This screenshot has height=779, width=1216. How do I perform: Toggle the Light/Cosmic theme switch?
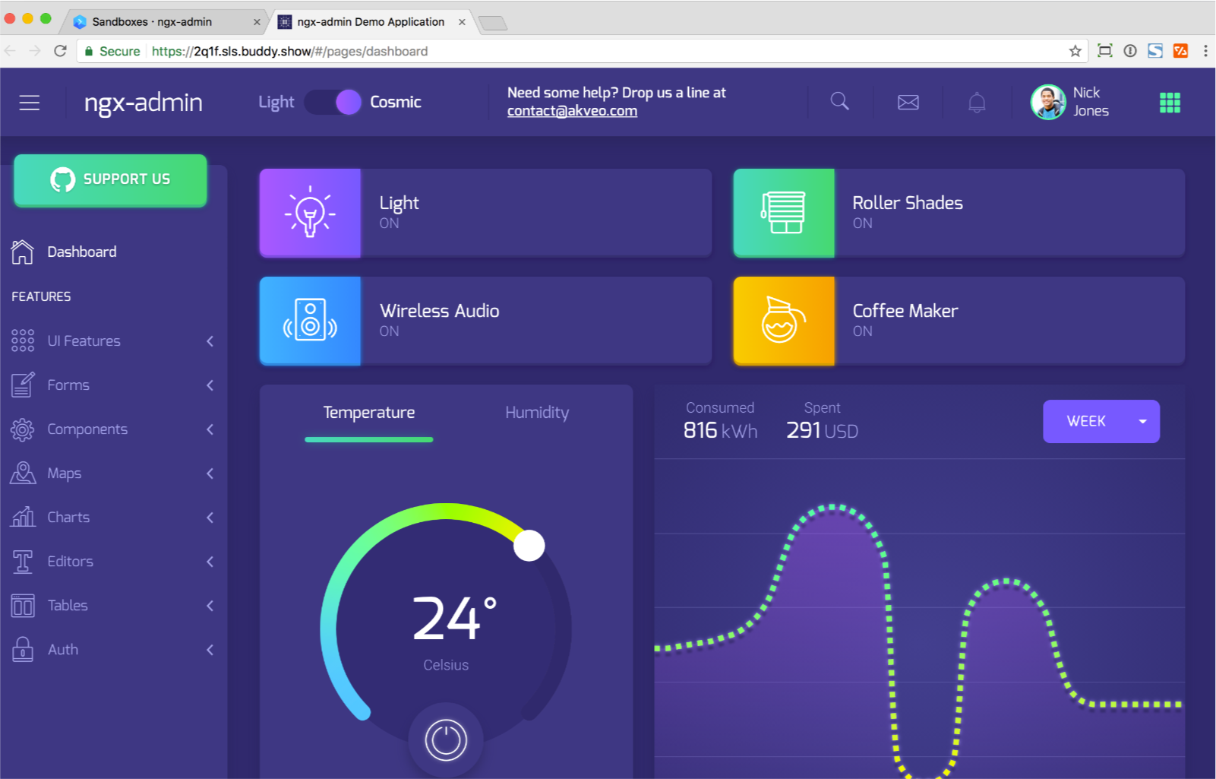click(x=333, y=102)
